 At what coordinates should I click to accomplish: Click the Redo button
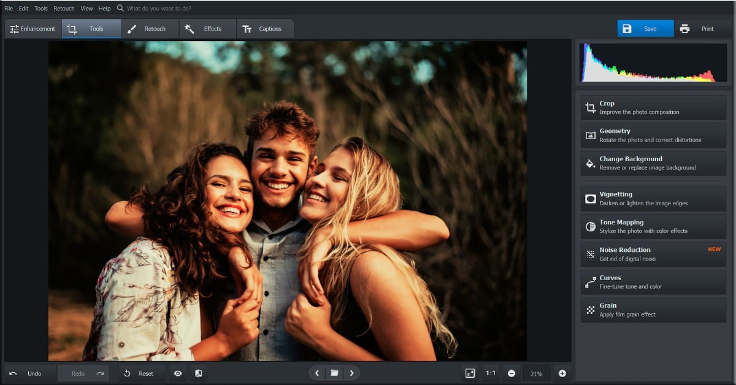[83, 373]
